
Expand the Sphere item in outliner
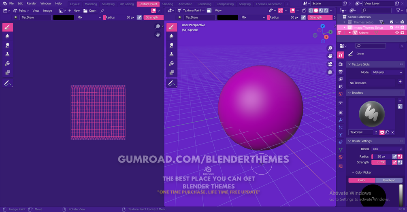coord(349,33)
